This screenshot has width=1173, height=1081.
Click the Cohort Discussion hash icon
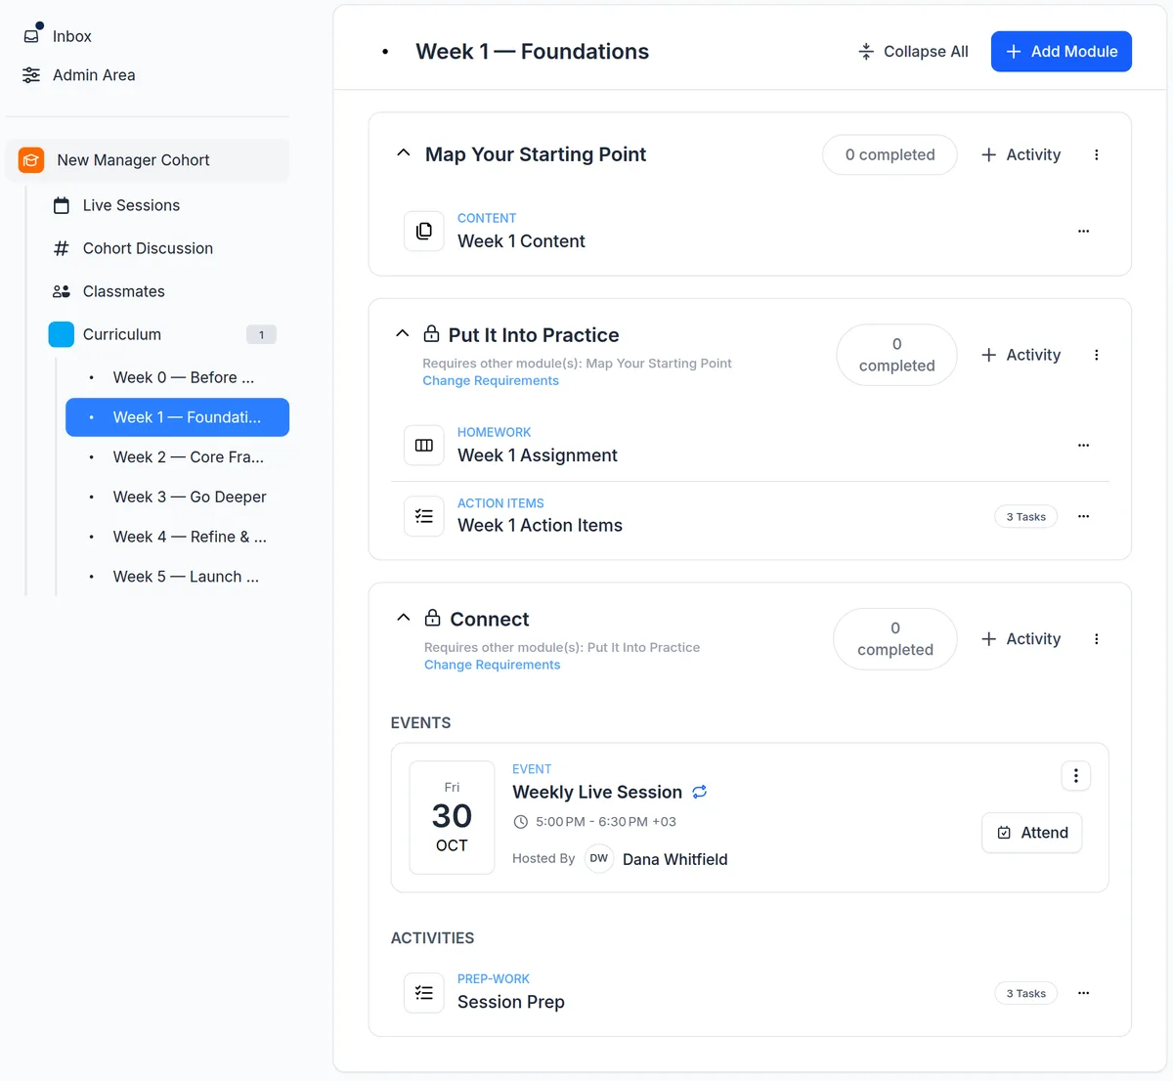tap(62, 248)
